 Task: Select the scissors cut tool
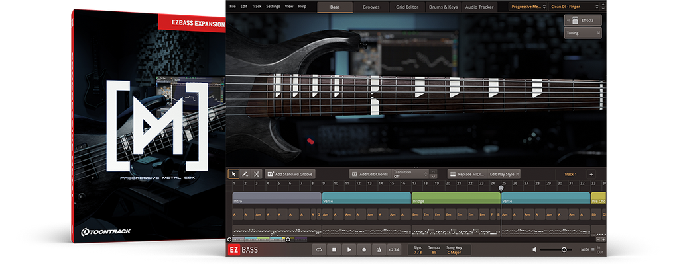coord(257,174)
